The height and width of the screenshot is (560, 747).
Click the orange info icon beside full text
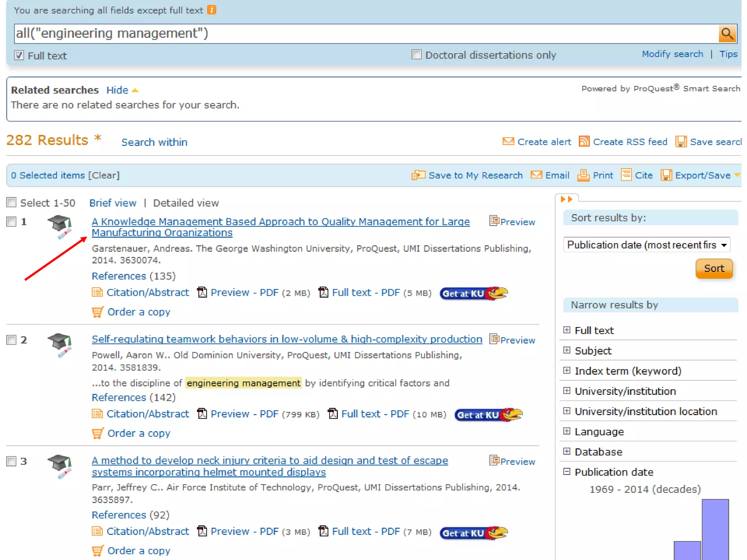[x=212, y=10]
